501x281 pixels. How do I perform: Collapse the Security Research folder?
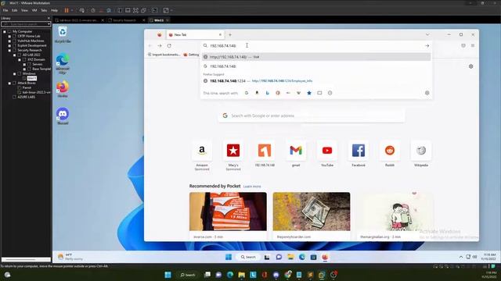9,50
